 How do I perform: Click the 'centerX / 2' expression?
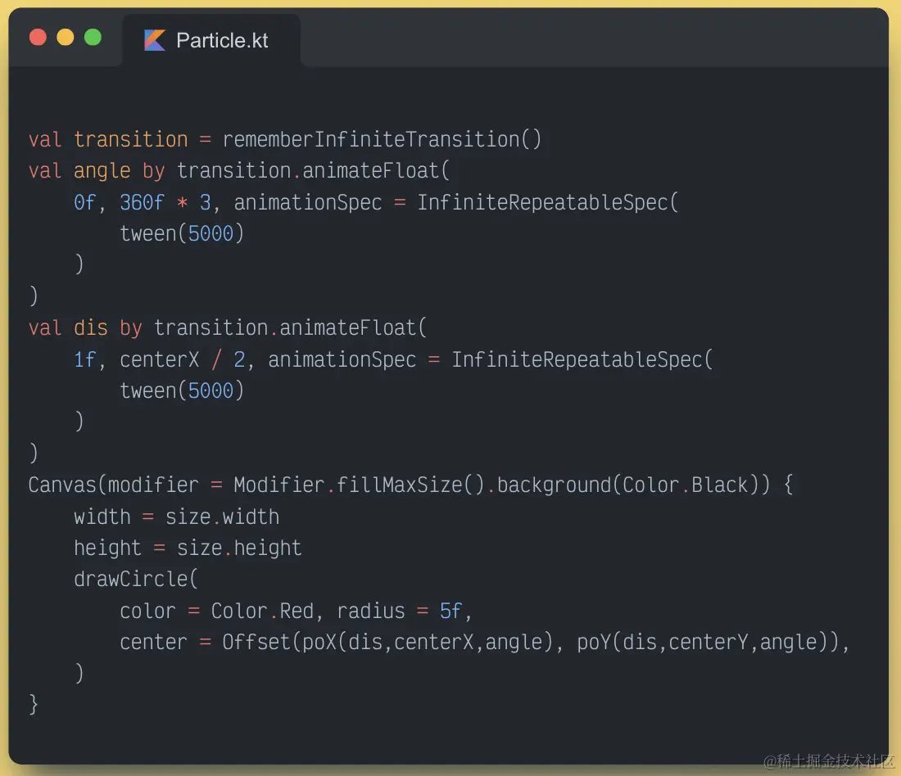[183, 359]
